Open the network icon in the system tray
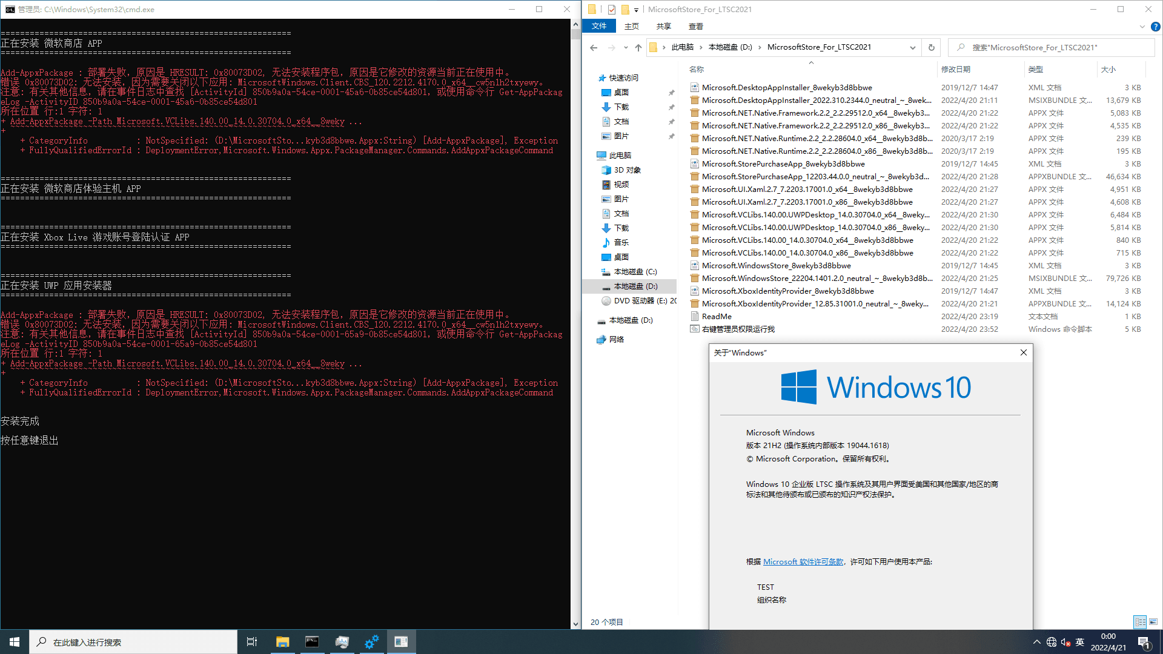The height and width of the screenshot is (654, 1163). (1052, 642)
